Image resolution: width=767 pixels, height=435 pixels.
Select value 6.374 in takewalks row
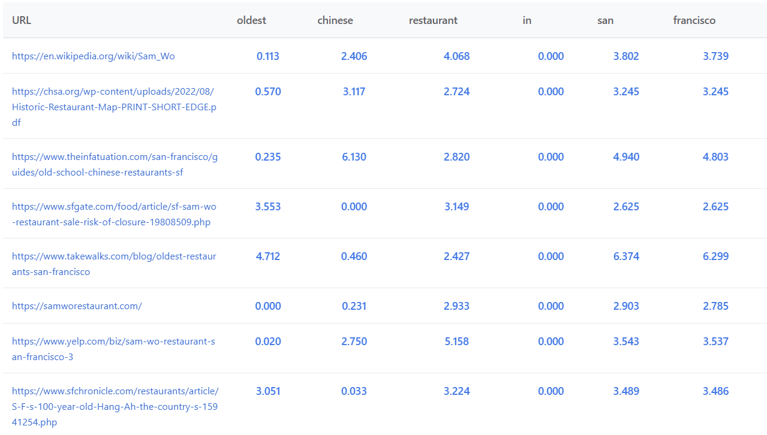click(x=627, y=256)
